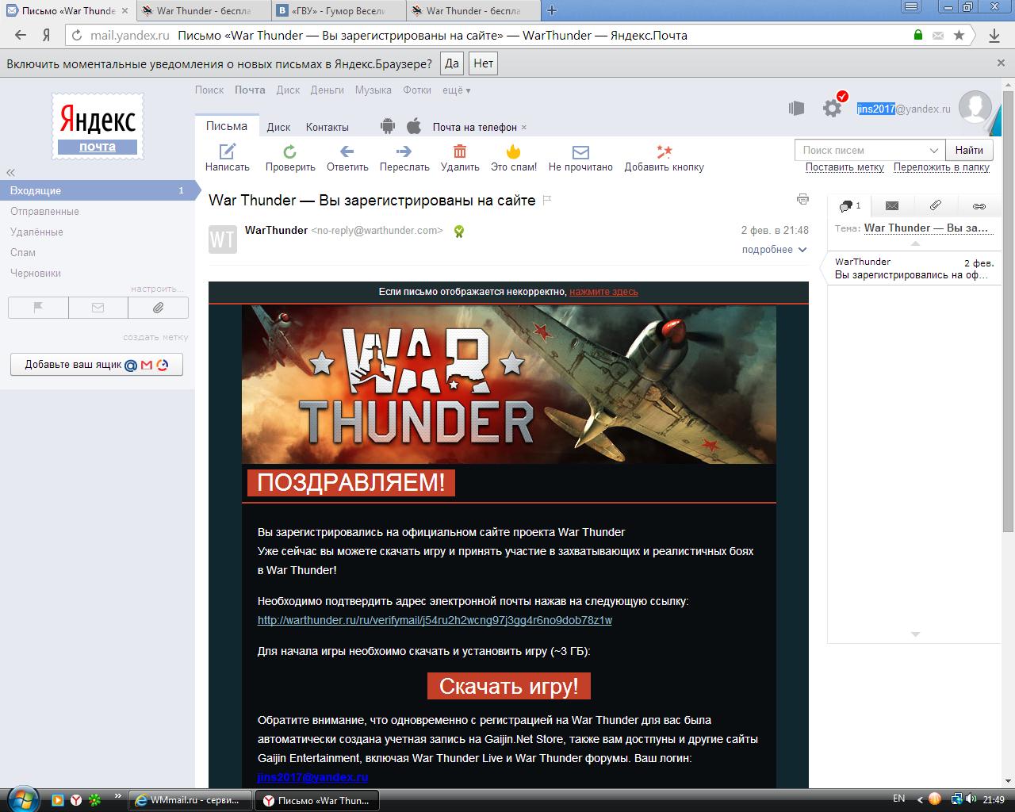Open the Переложить в папку dropdown

tap(941, 167)
